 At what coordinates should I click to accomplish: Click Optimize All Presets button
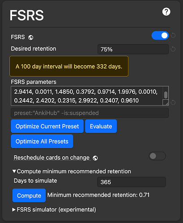tap(42, 141)
